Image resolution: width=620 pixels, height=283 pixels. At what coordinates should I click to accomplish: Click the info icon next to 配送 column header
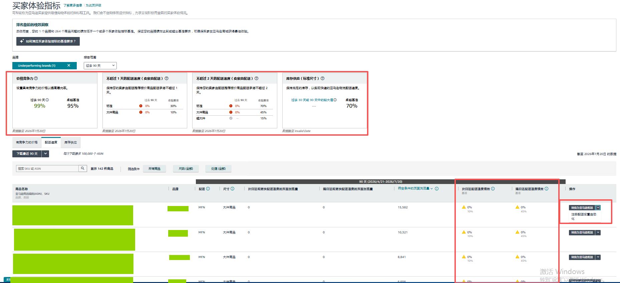pos(208,189)
